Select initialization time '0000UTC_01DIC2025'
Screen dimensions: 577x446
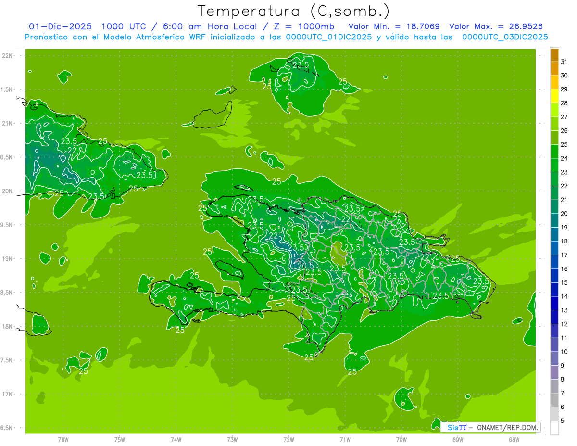(329, 37)
